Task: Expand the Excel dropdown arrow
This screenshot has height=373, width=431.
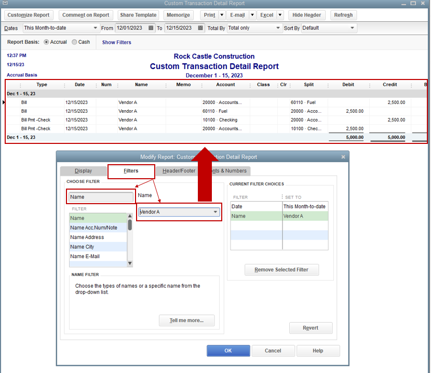Action: pos(280,15)
